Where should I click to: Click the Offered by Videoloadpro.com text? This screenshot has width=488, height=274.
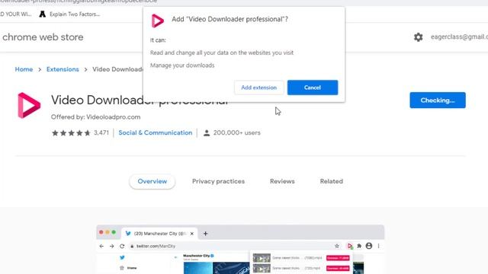(x=95, y=117)
